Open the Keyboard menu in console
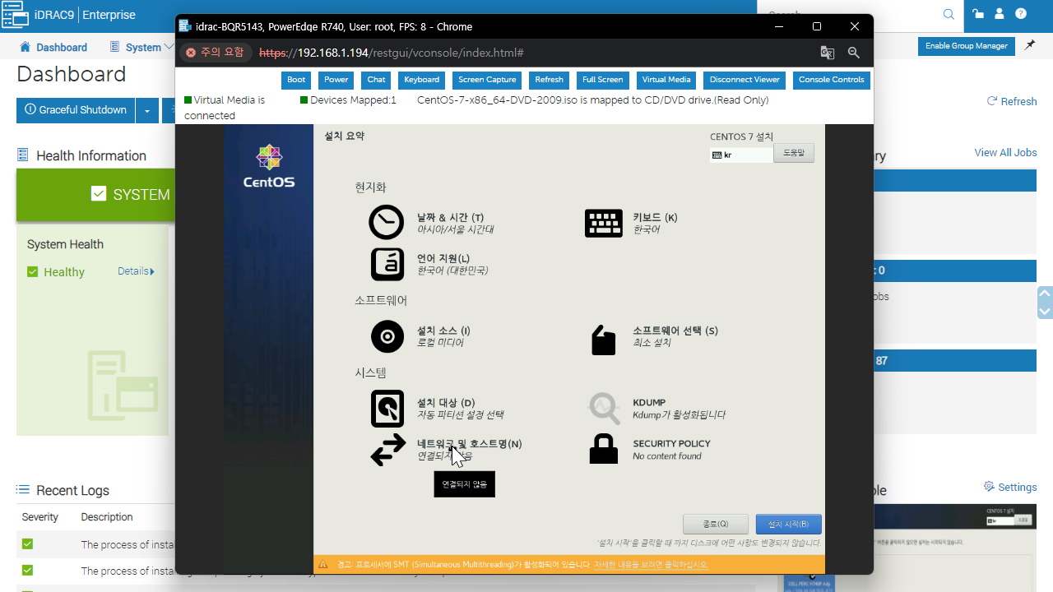Screen dimensions: 1053x592 point(421,80)
